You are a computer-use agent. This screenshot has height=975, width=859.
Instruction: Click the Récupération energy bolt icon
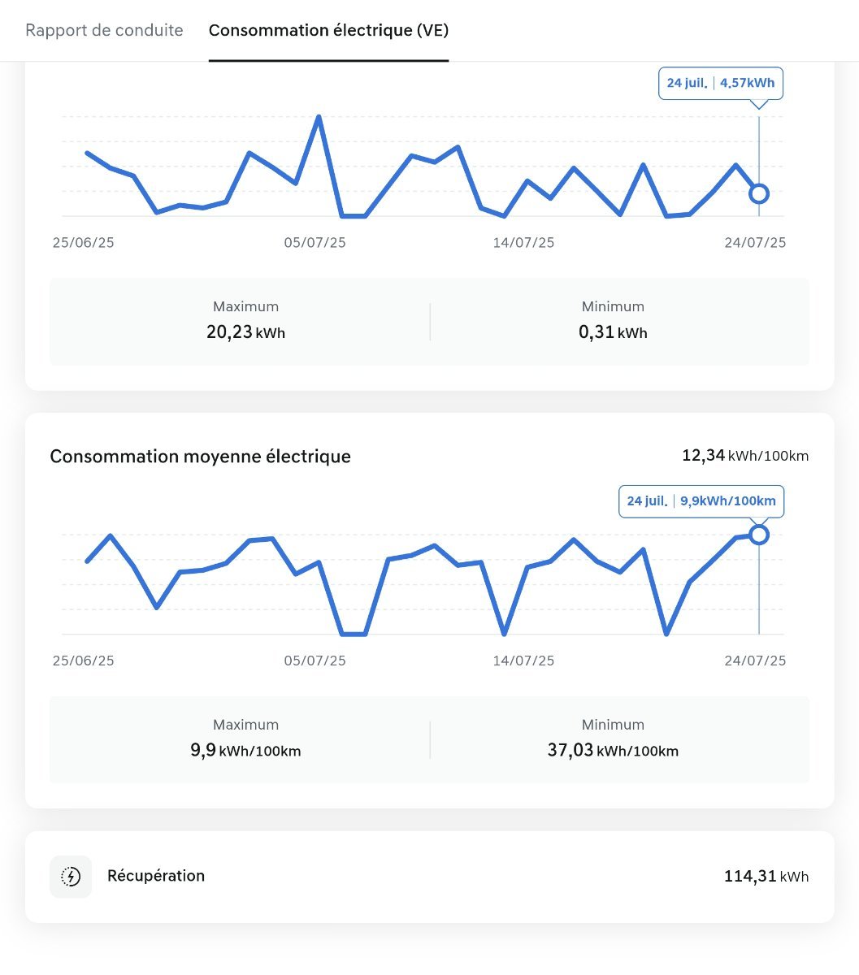tap(71, 877)
